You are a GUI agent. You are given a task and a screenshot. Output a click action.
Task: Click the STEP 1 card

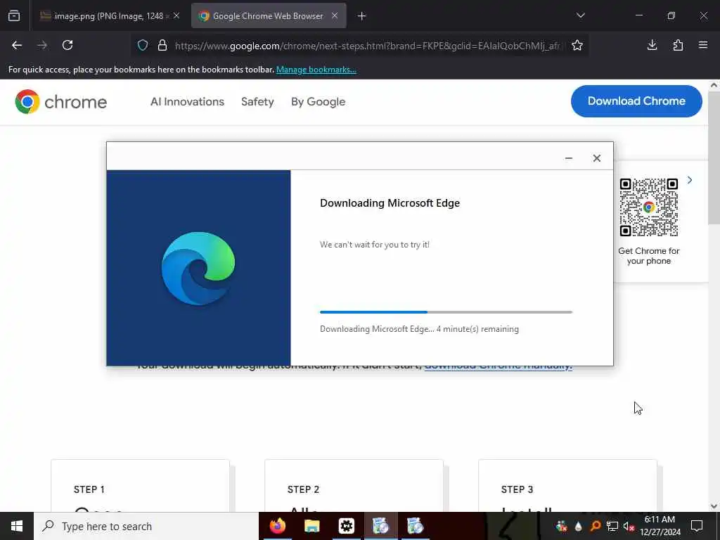(x=140, y=486)
